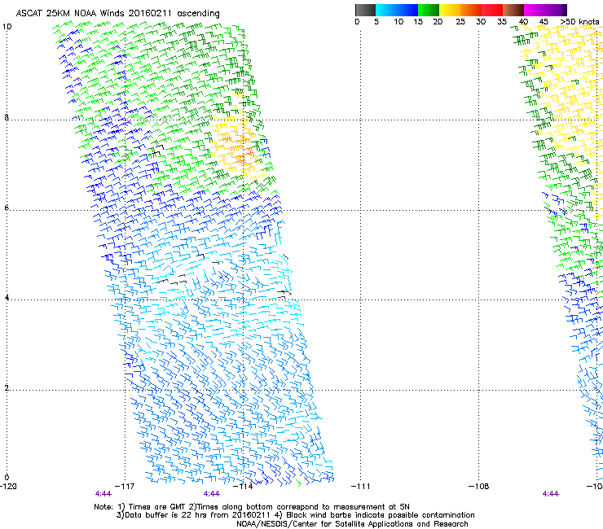Click the latitude axis label '8'
This screenshot has width=603, height=529.
click(x=7, y=117)
